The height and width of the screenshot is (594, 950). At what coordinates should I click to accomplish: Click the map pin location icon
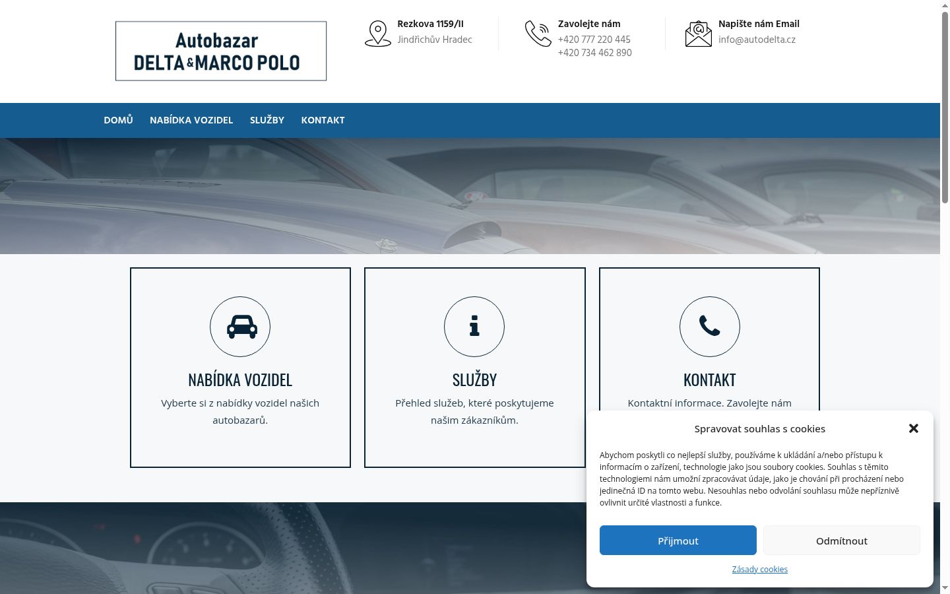click(378, 34)
